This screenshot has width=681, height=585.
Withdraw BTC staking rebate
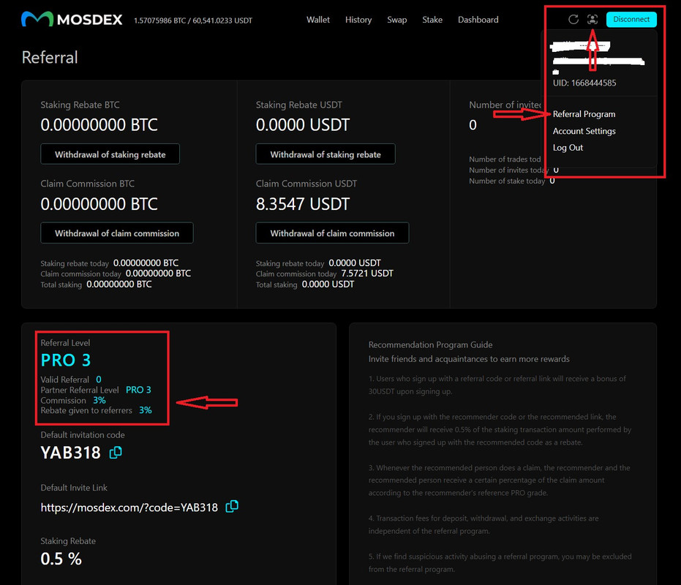coord(110,154)
